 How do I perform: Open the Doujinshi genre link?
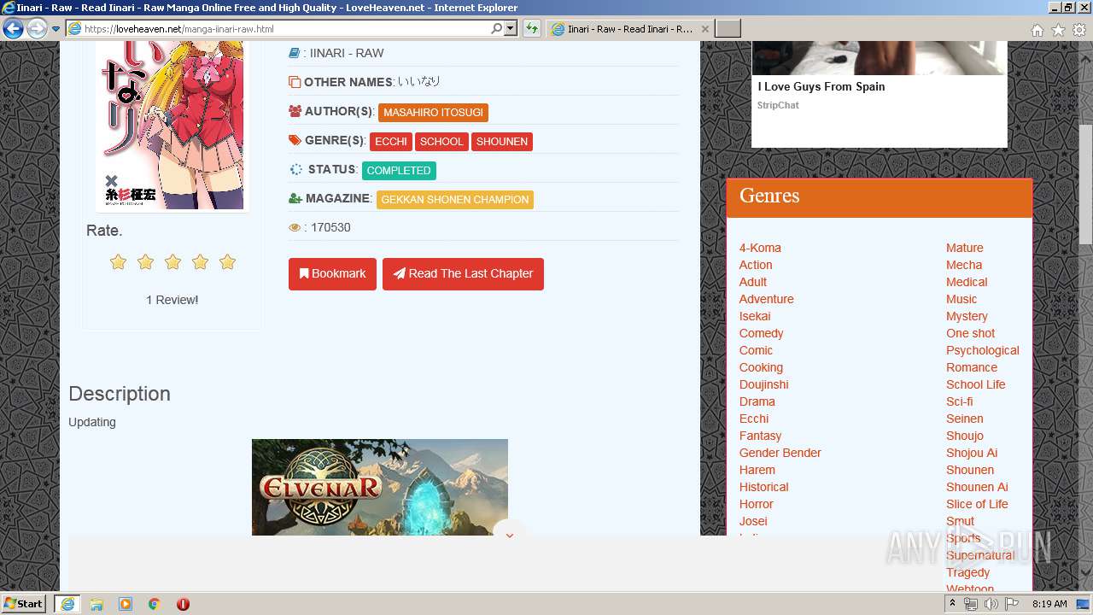pos(764,385)
